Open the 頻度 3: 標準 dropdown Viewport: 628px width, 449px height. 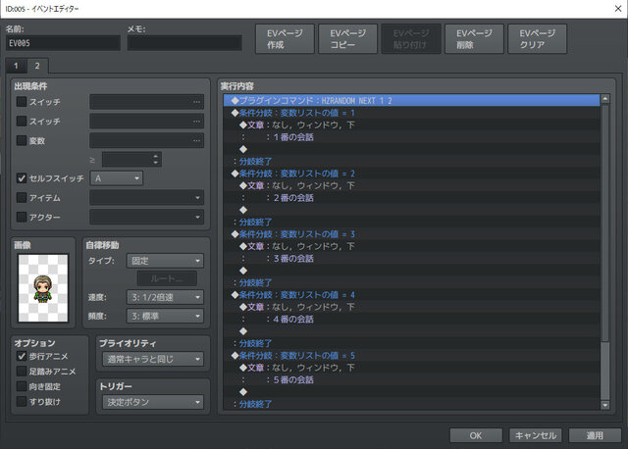click(x=165, y=316)
